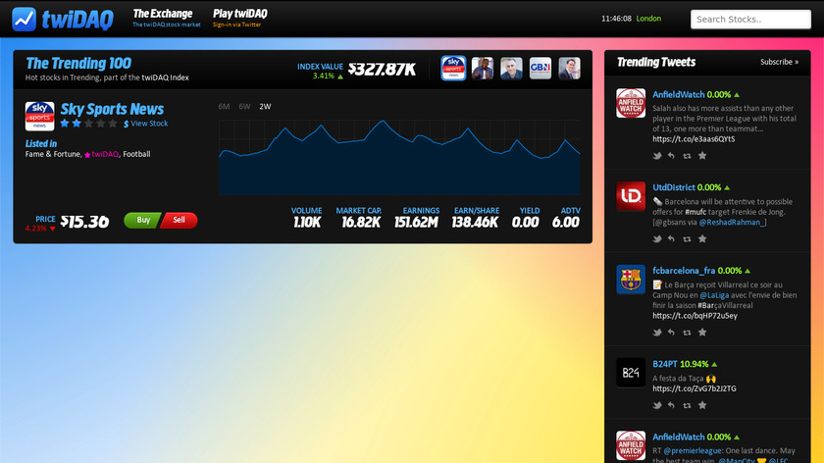Screen dimensions: 824x463
Task: Click the London location link
Action: (648, 19)
